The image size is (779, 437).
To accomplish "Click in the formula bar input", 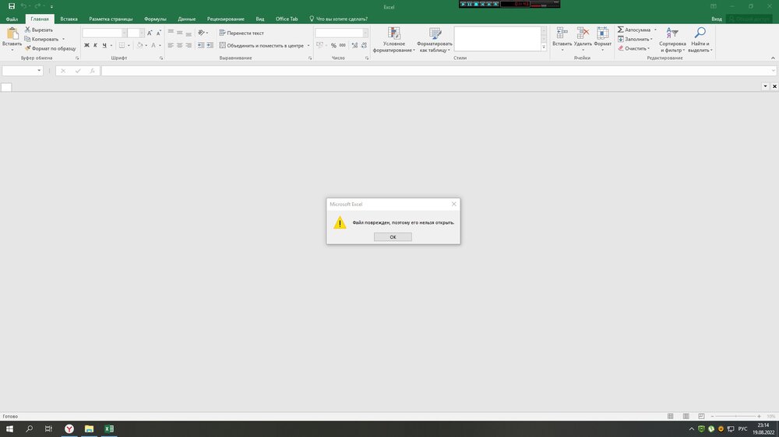I will 438,71.
